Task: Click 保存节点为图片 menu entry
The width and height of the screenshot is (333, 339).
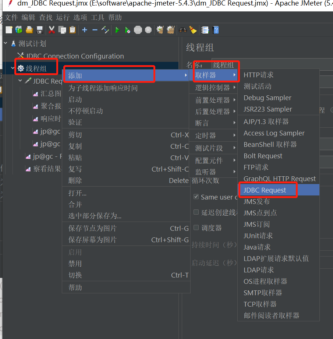Action: tap(126, 228)
